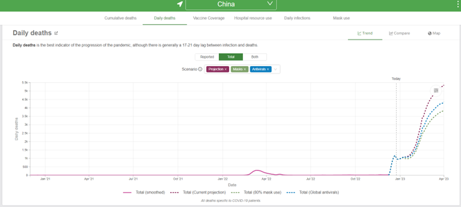Remove the Masks scenario tag
Screen dimensions: 461x207
244,69
